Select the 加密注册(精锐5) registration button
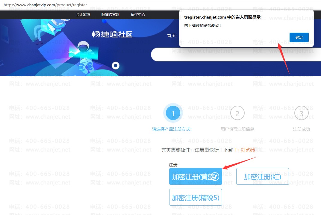Image resolution: width=321 pixels, height=215 pixels. (x=196, y=197)
